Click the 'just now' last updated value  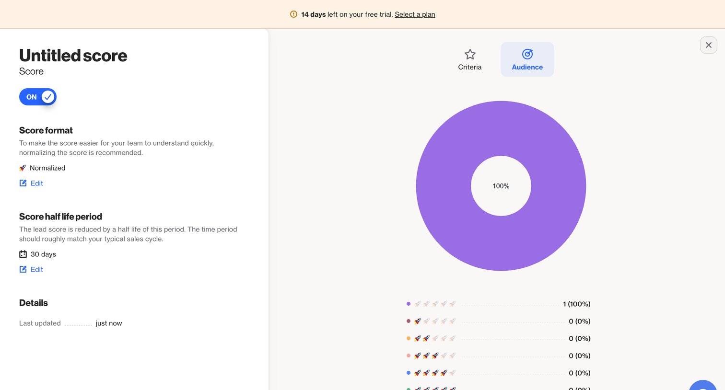pyautogui.click(x=109, y=323)
